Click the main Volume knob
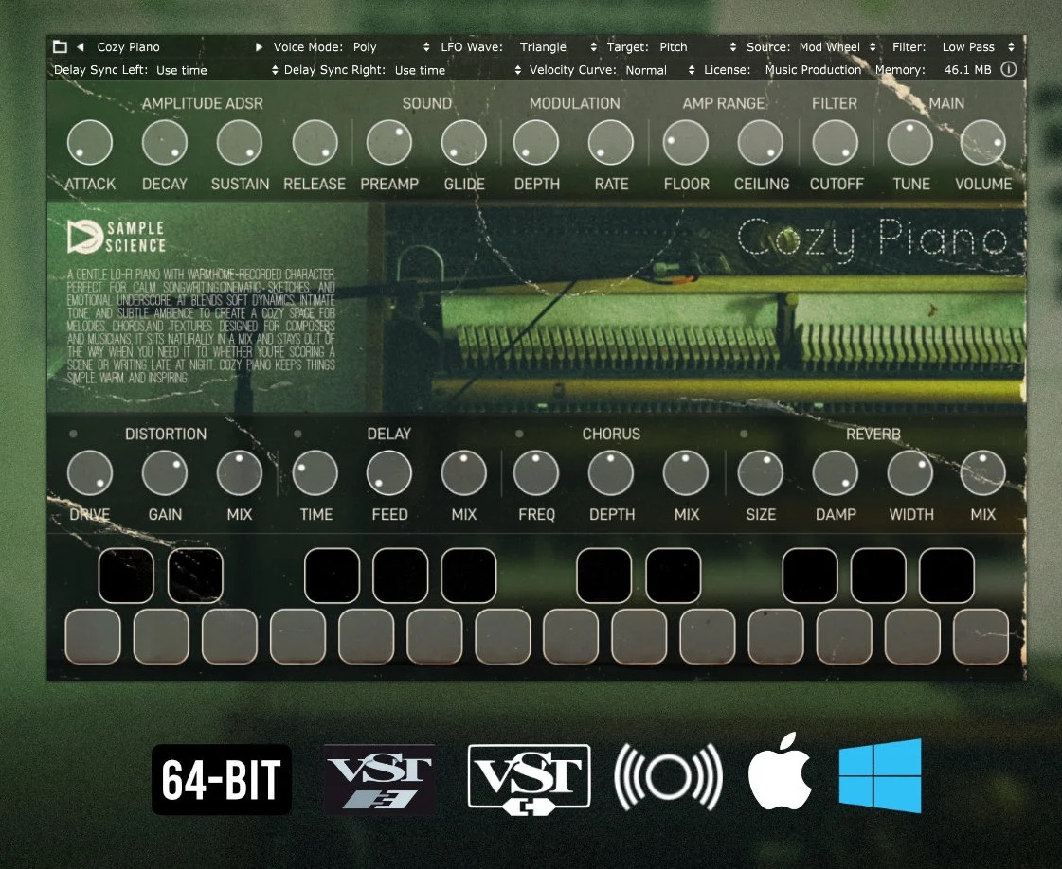1062x869 pixels. pos(982,143)
